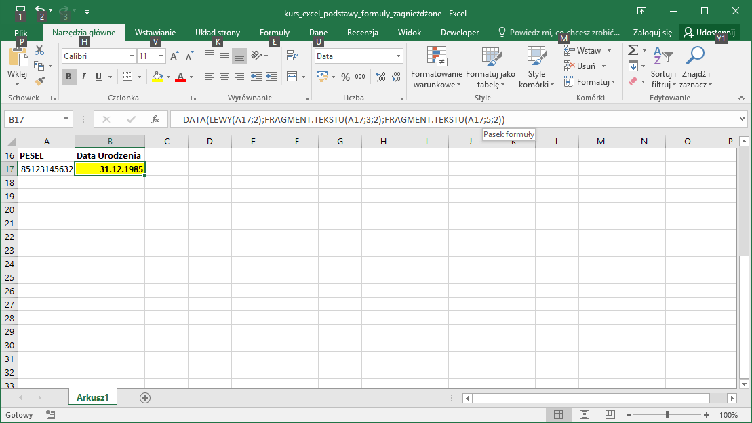Click the Percent Style button
Image resolution: width=752 pixels, height=423 pixels.
coord(345,76)
